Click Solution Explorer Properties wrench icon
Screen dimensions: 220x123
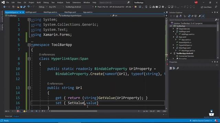click(x=200, y=16)
